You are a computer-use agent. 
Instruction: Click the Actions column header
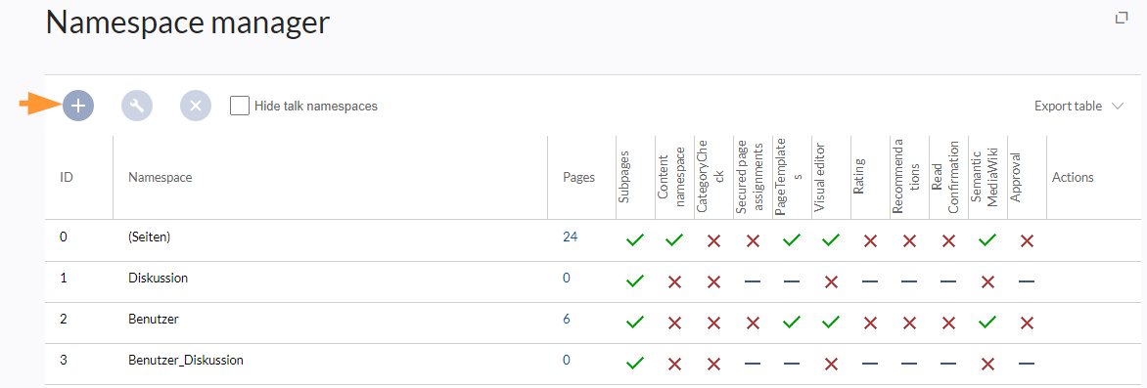pos(1073,178)
